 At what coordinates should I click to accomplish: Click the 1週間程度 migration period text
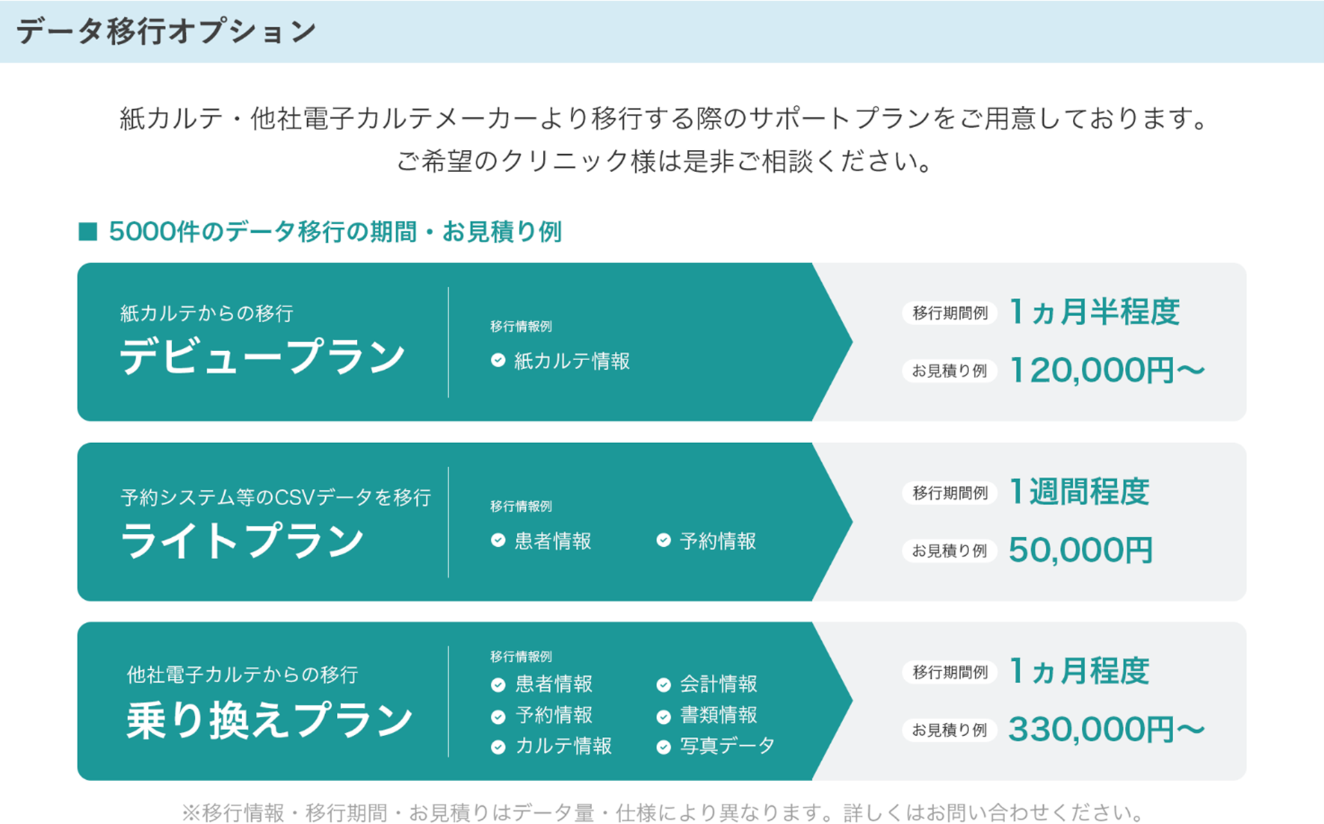(x=1079, y=492)
